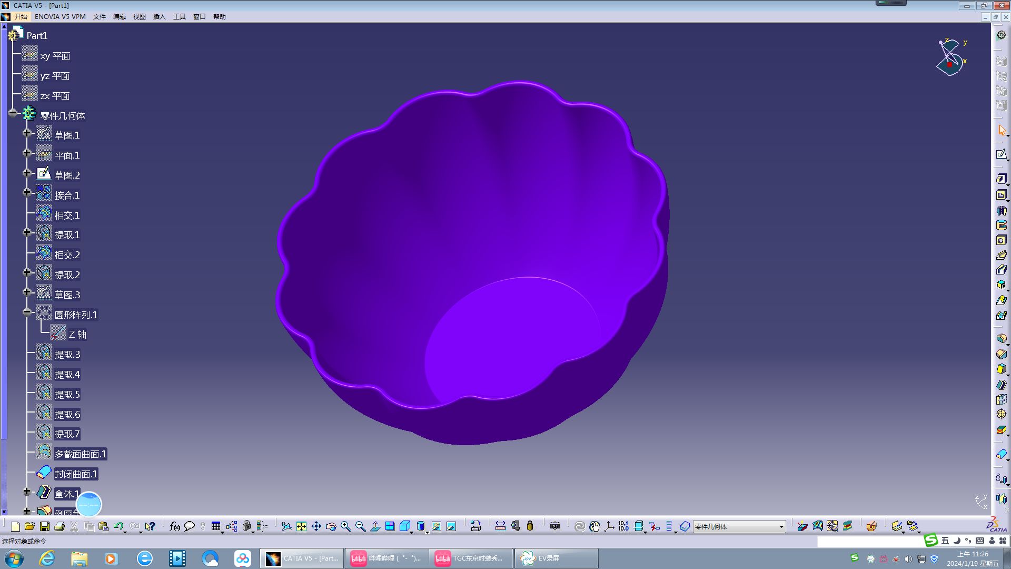This screenshot has height=569, width=1011.
Task: Open the 开始 menu
Action: pos(21,17)
